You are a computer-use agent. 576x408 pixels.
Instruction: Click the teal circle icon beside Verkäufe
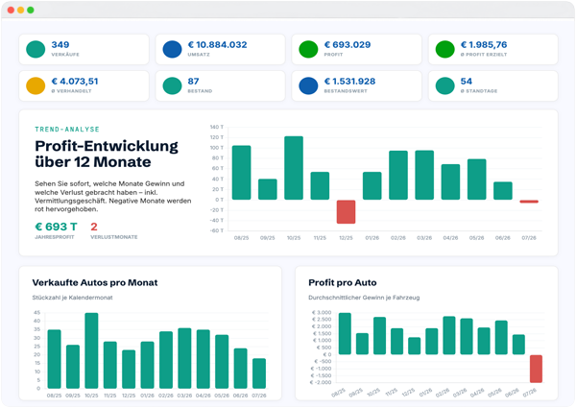pyautogui.click(x=36, y=49)
